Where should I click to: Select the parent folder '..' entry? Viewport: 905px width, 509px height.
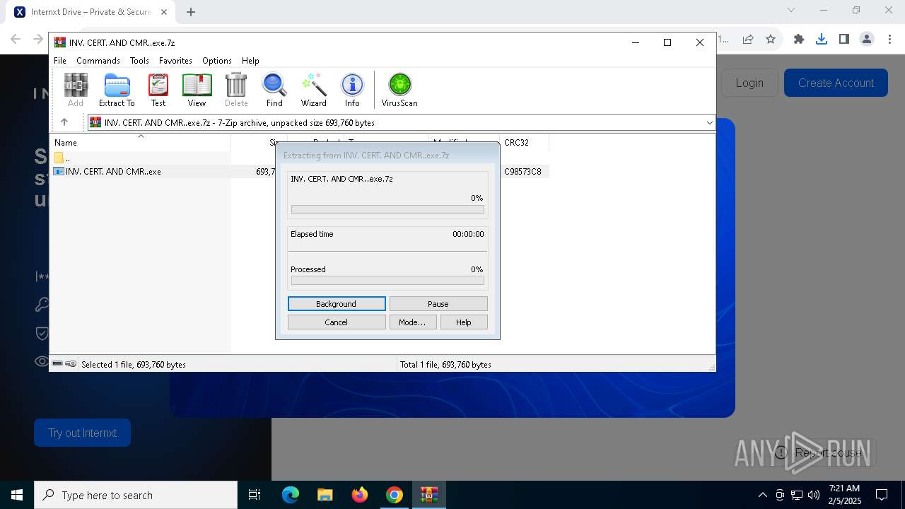pos(141,158)
